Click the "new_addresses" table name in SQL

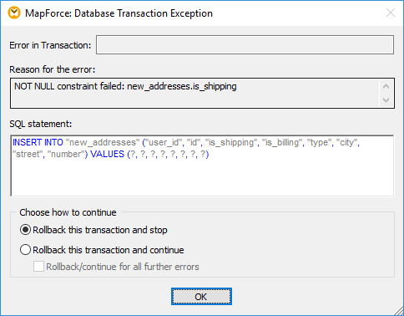[103, 142]
